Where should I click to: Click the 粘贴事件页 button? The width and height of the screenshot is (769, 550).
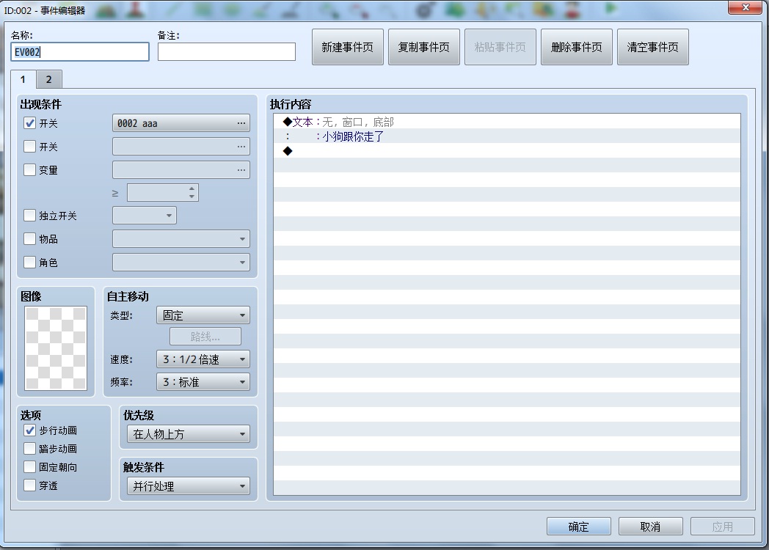pyautogui.click(x=500, y=47)
